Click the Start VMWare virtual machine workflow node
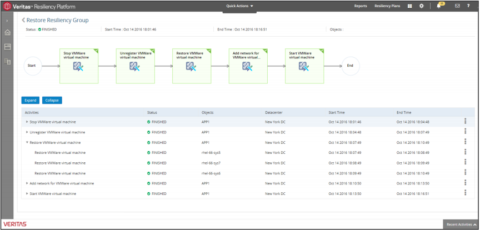480x230 pixels. tap(303, 66)
